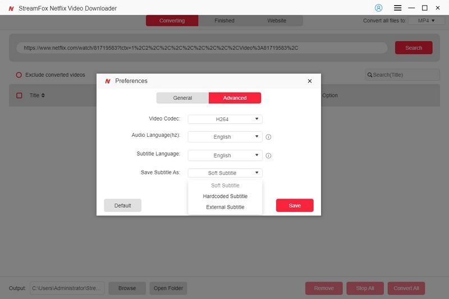This screenshot has width=449, height=299.
Task: Minimize the StreamFox window
Action: 411,8
